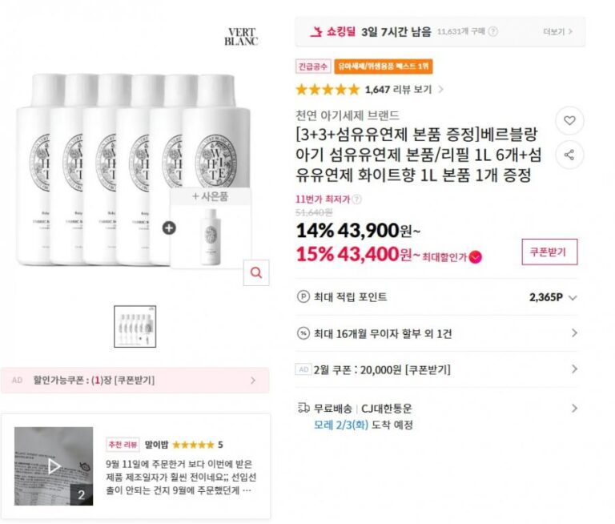The width and height of the screenshot is (615, 524).
Task: Expand the 무료배송 shipping details chevron
Action: [x=573, y=408]
